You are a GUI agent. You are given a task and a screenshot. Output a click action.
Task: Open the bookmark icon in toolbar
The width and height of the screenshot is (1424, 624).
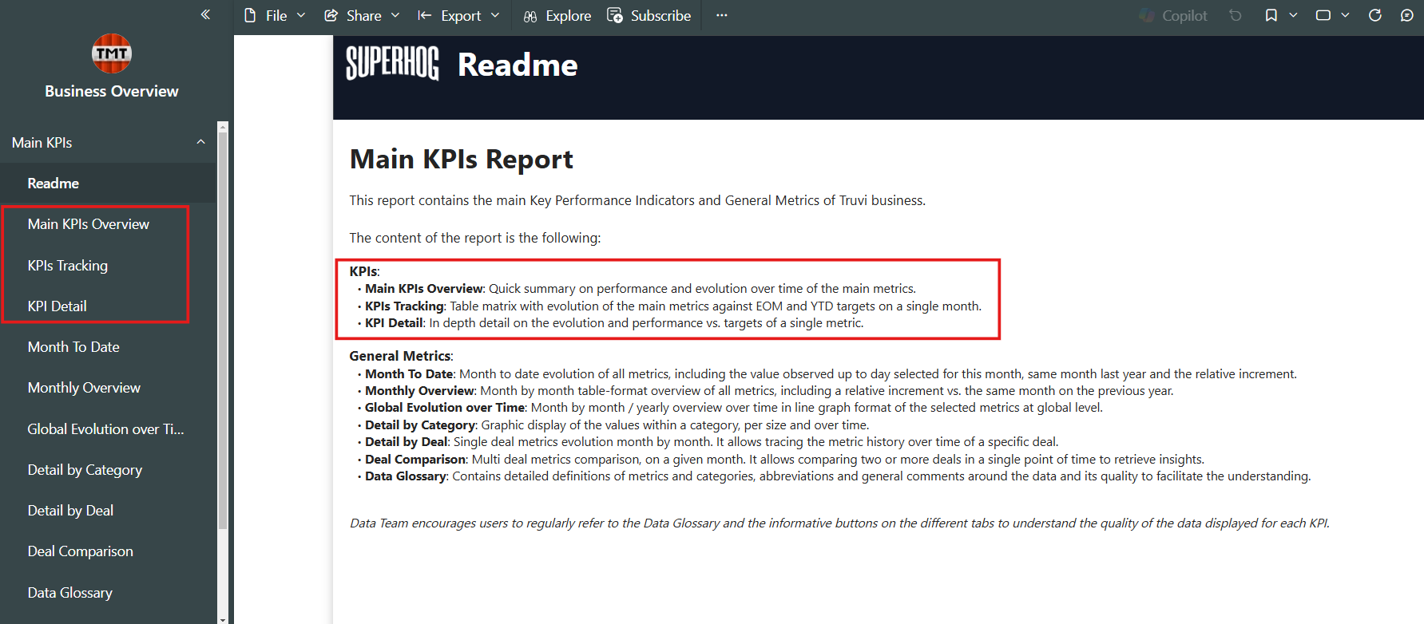tap(1271, 15)
